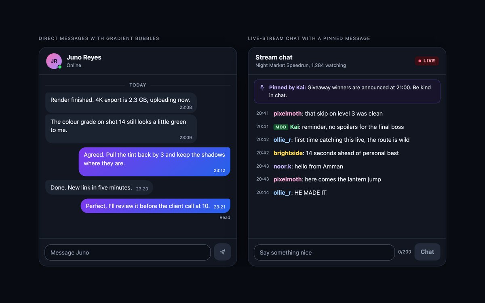Click the TODAY date separator label
Image resolution: width=485 pixels, height=303 pixels.
coord(138,85)
